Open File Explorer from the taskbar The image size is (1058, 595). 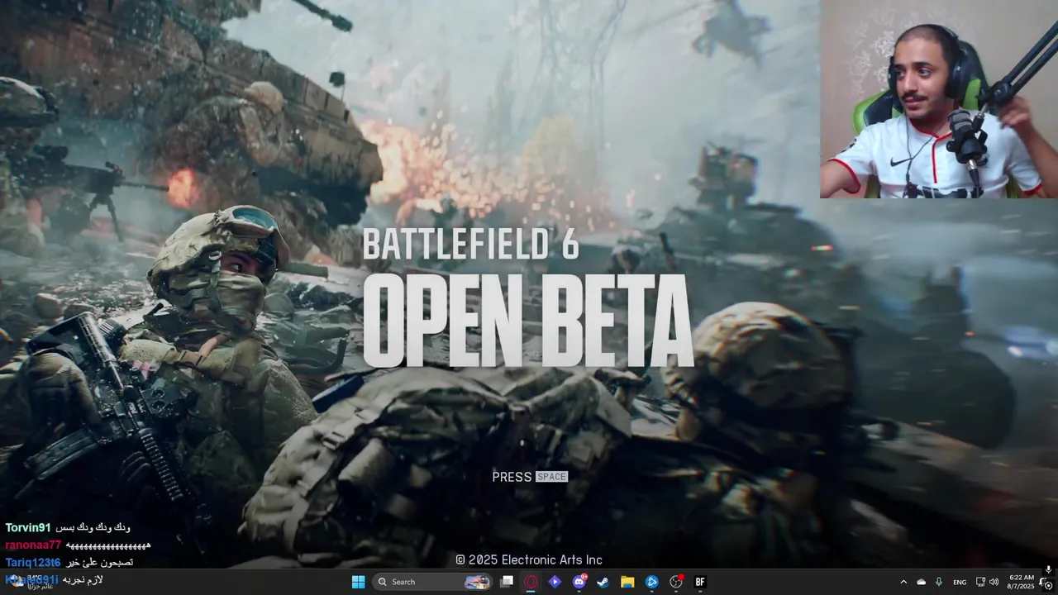point(627,582)
